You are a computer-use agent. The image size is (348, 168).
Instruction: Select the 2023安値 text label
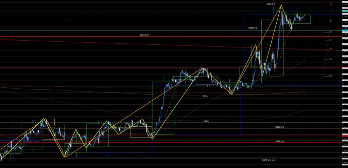tap(280, 127)
